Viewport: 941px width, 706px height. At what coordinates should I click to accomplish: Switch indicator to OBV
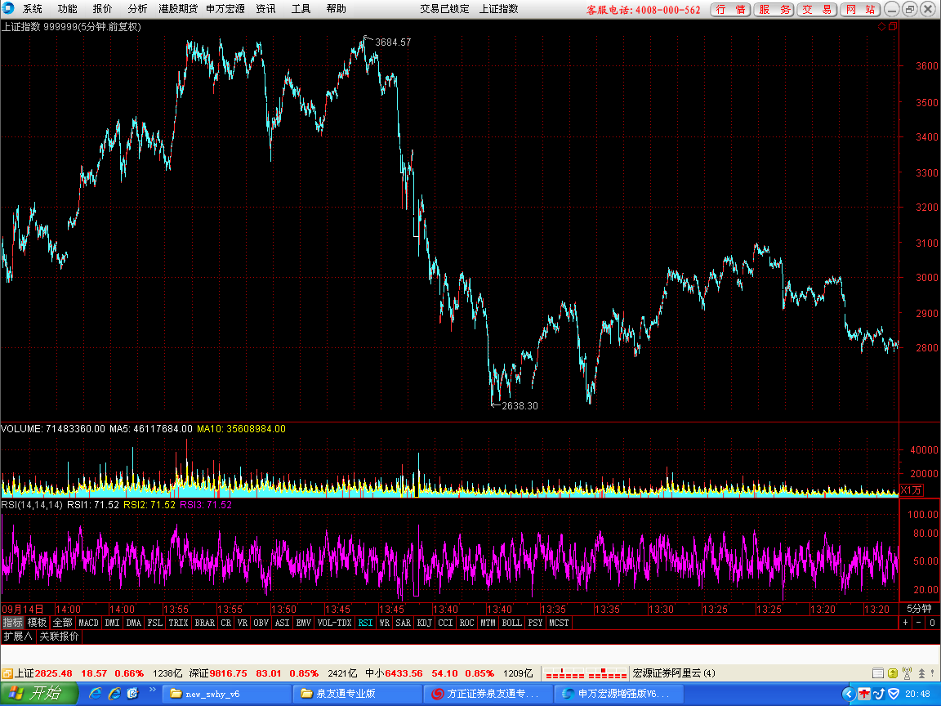pos(261,623)
